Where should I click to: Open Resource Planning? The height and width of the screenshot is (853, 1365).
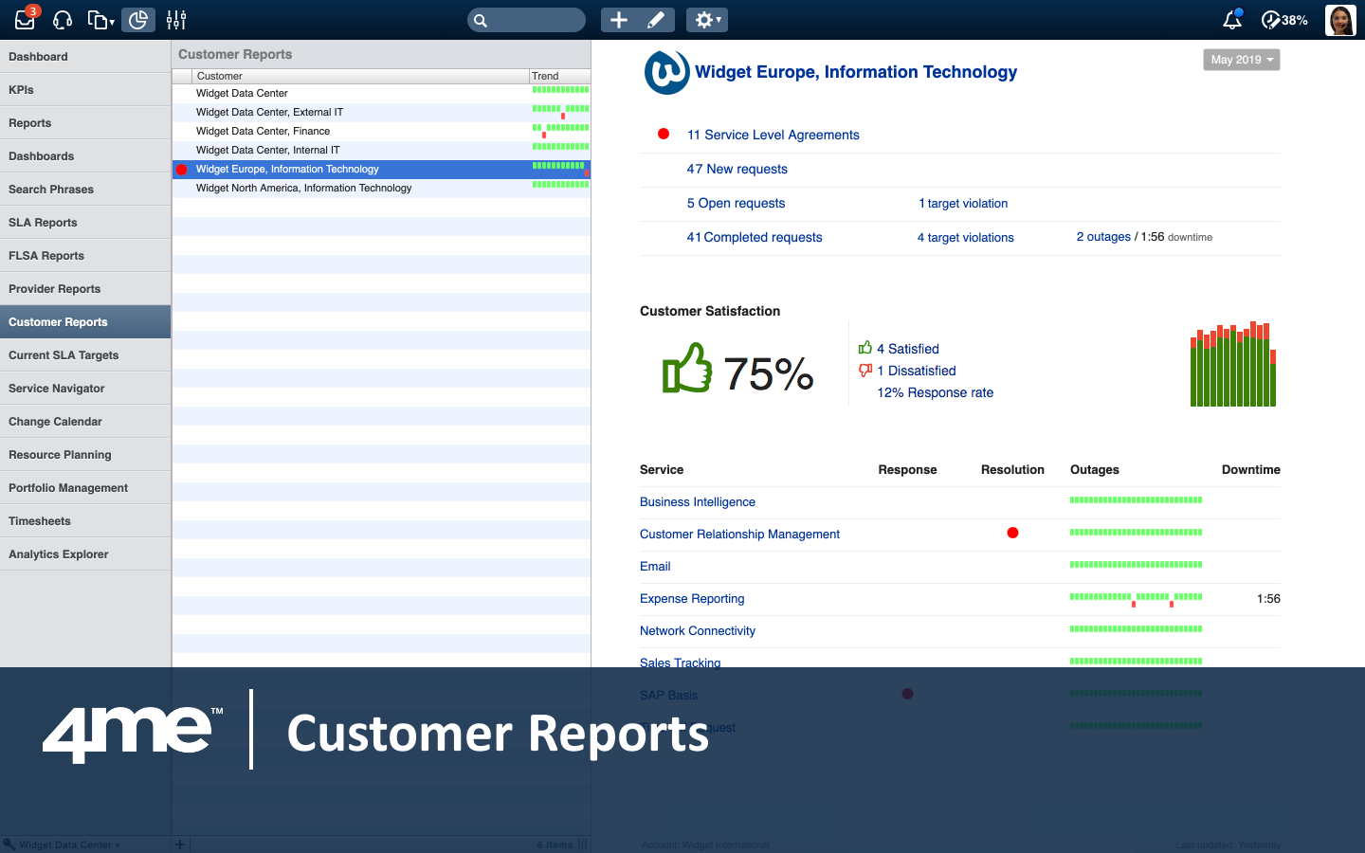pos(85,455)
